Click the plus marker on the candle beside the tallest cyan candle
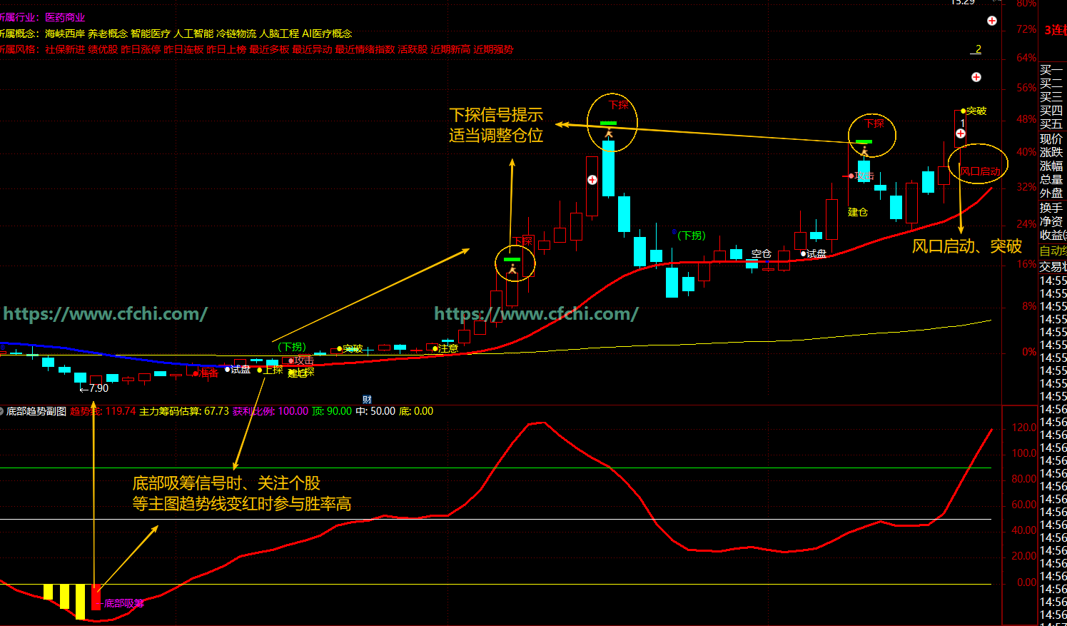This screenshot has width=1067, height=626. 592,180
